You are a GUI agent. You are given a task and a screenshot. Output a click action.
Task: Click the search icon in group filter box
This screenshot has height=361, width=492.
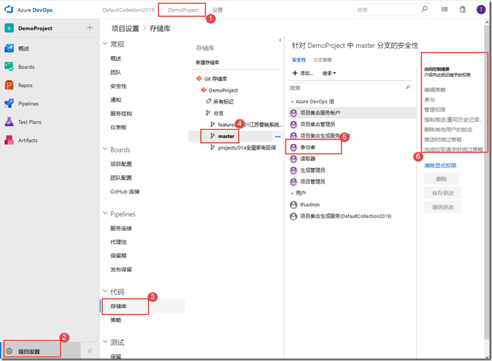pyautogui.click(x=408, y=87)
